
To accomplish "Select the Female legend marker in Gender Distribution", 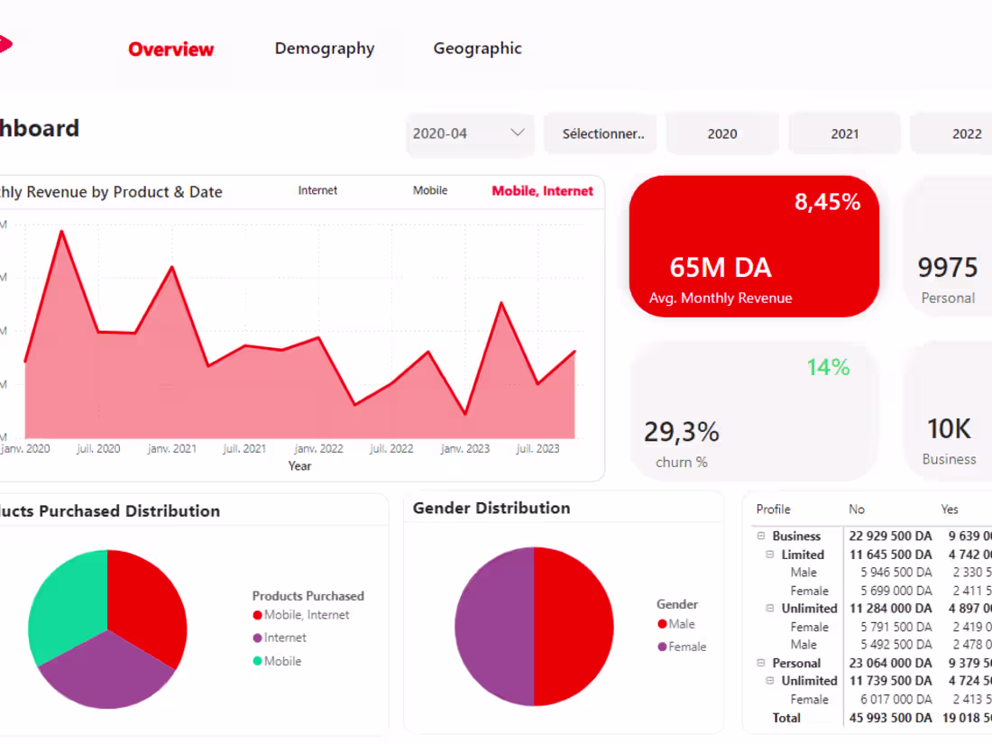I will [x=661, y=647].
